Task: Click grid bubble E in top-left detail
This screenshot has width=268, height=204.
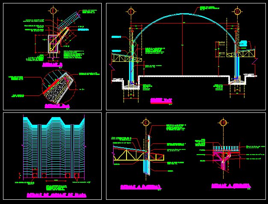Action: [53, 11]
